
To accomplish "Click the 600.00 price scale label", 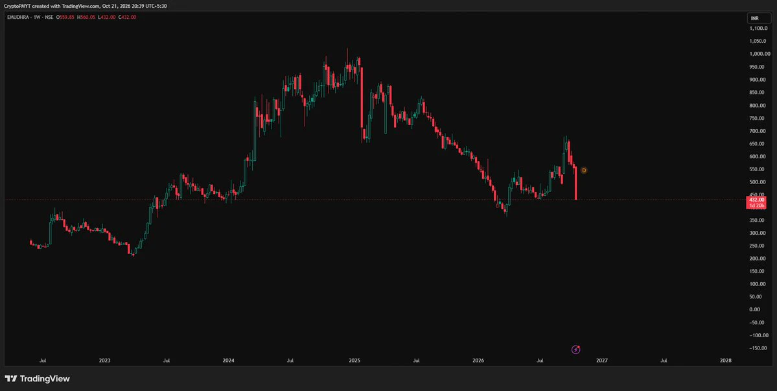I will click(x=758, y=157).
